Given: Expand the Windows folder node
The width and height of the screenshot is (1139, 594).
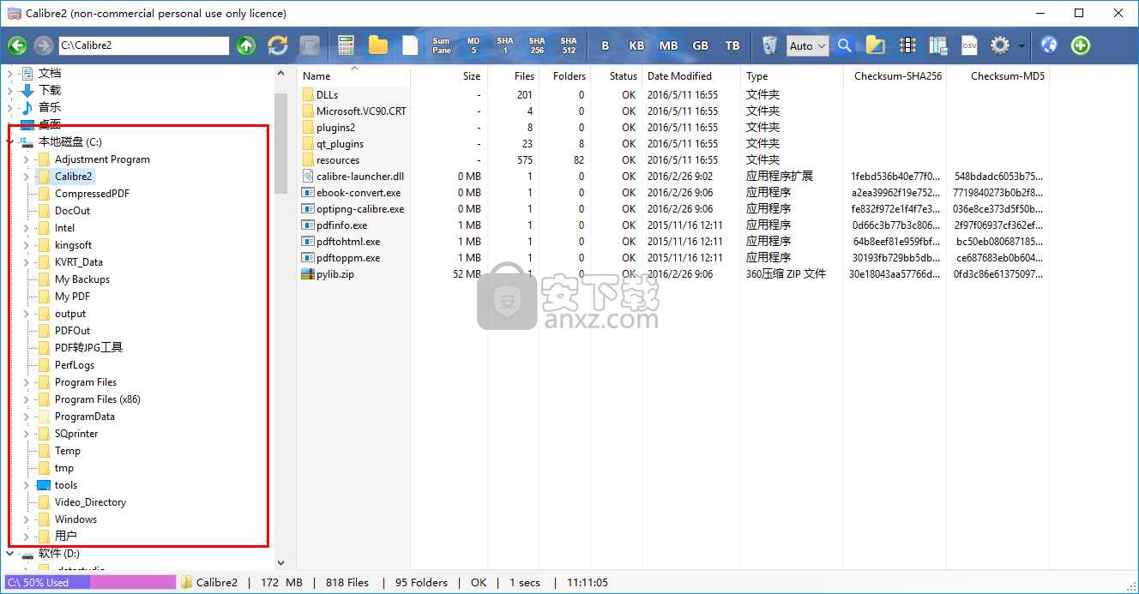Looking at the screenshot, I should coord(27,519).
